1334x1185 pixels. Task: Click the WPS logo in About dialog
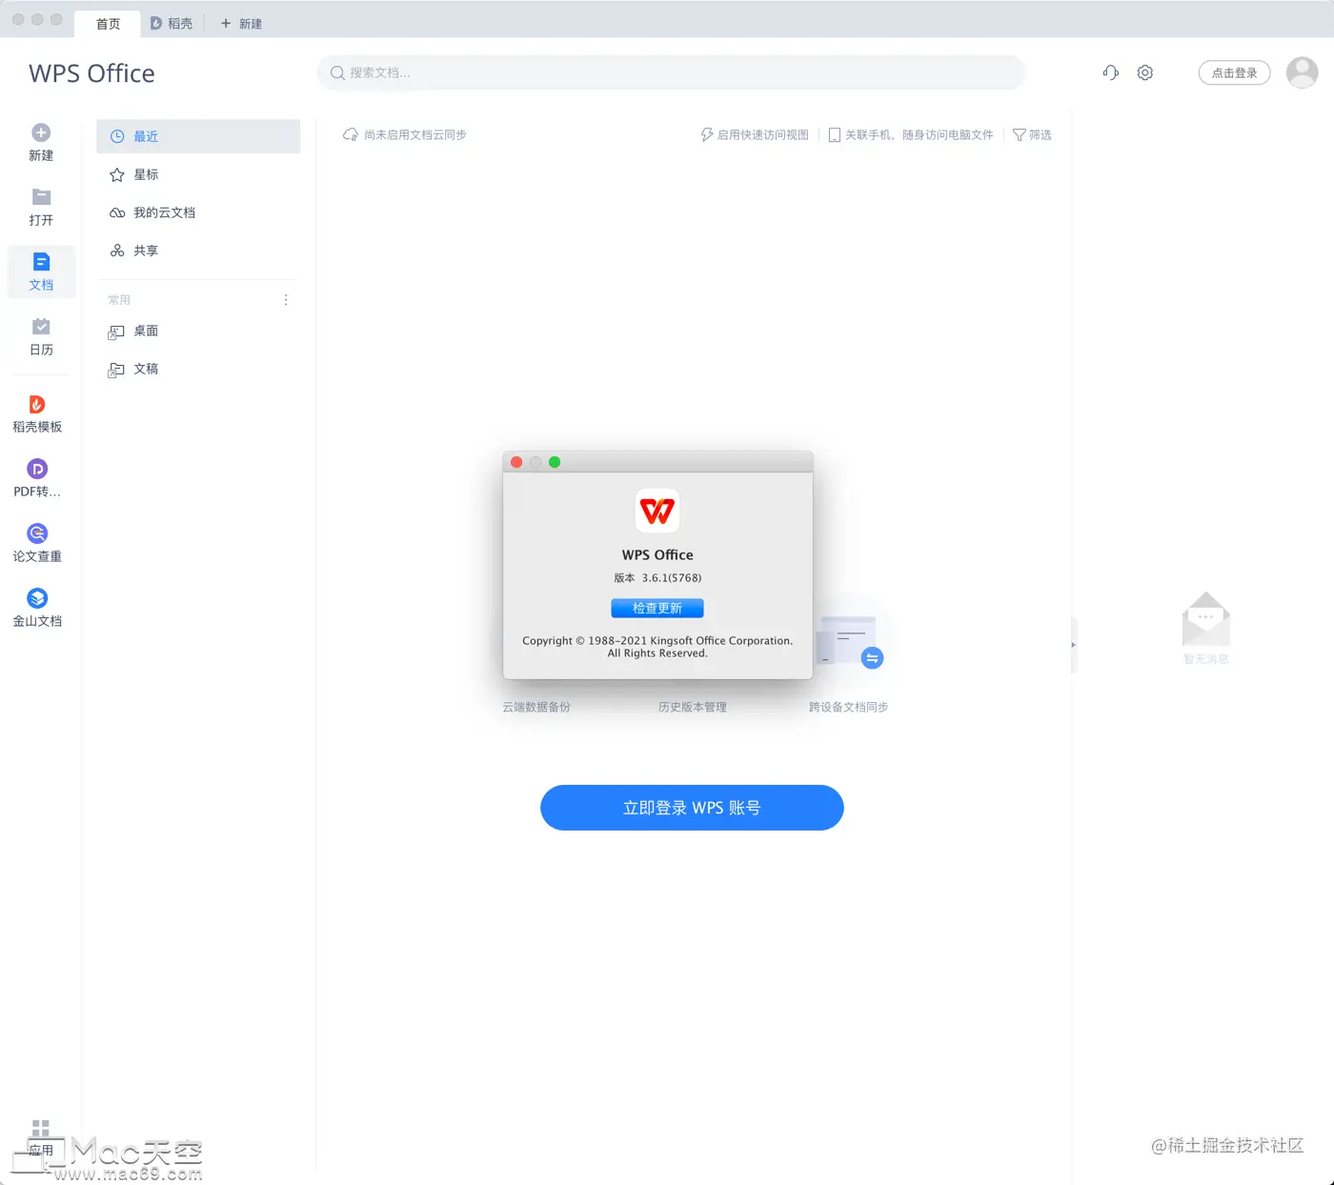[x=657, y=512]
